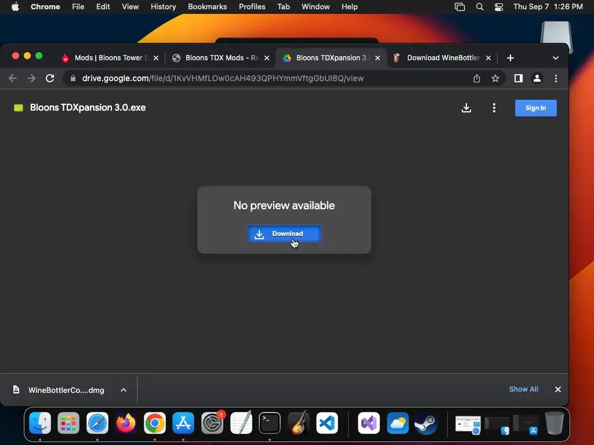594x445 pixels.
Task: Open the Profiles menu
Action: [x=252, y=7]
